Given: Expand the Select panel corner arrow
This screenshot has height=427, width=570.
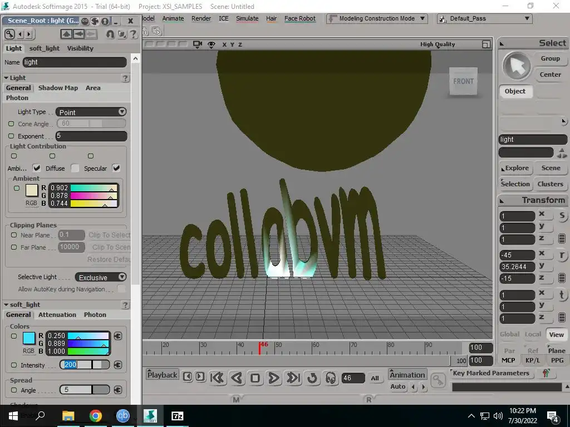Looking at the screenshot, I should pos(502,44).
